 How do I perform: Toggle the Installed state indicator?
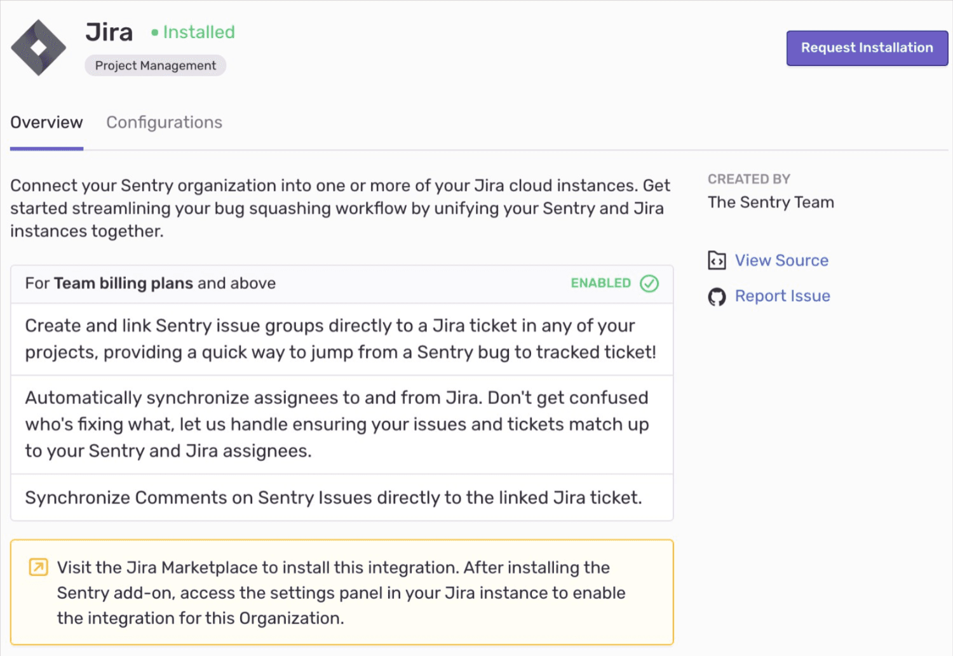[193, 32]
